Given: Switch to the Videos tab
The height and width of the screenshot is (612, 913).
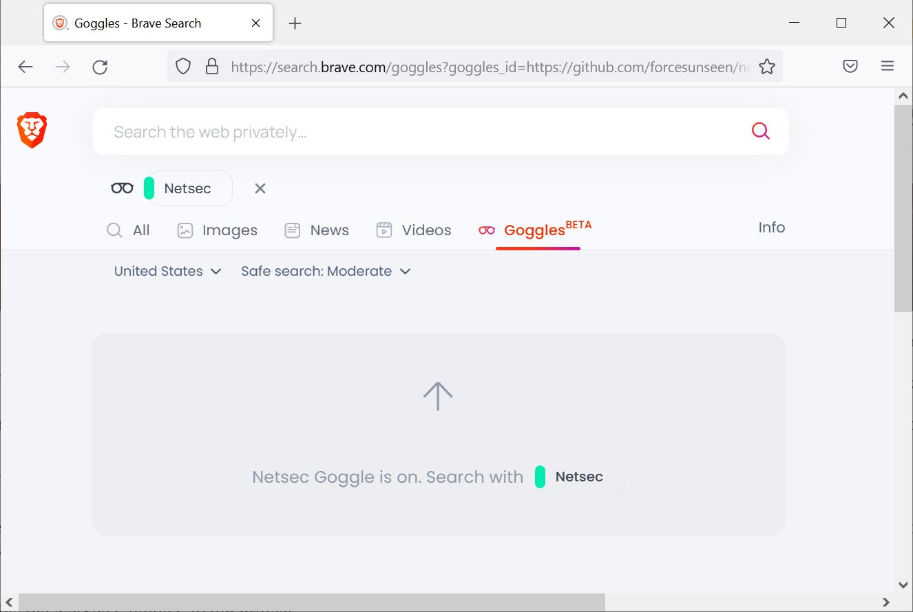Looking at the screenshot, I should (x=414, y=230).
